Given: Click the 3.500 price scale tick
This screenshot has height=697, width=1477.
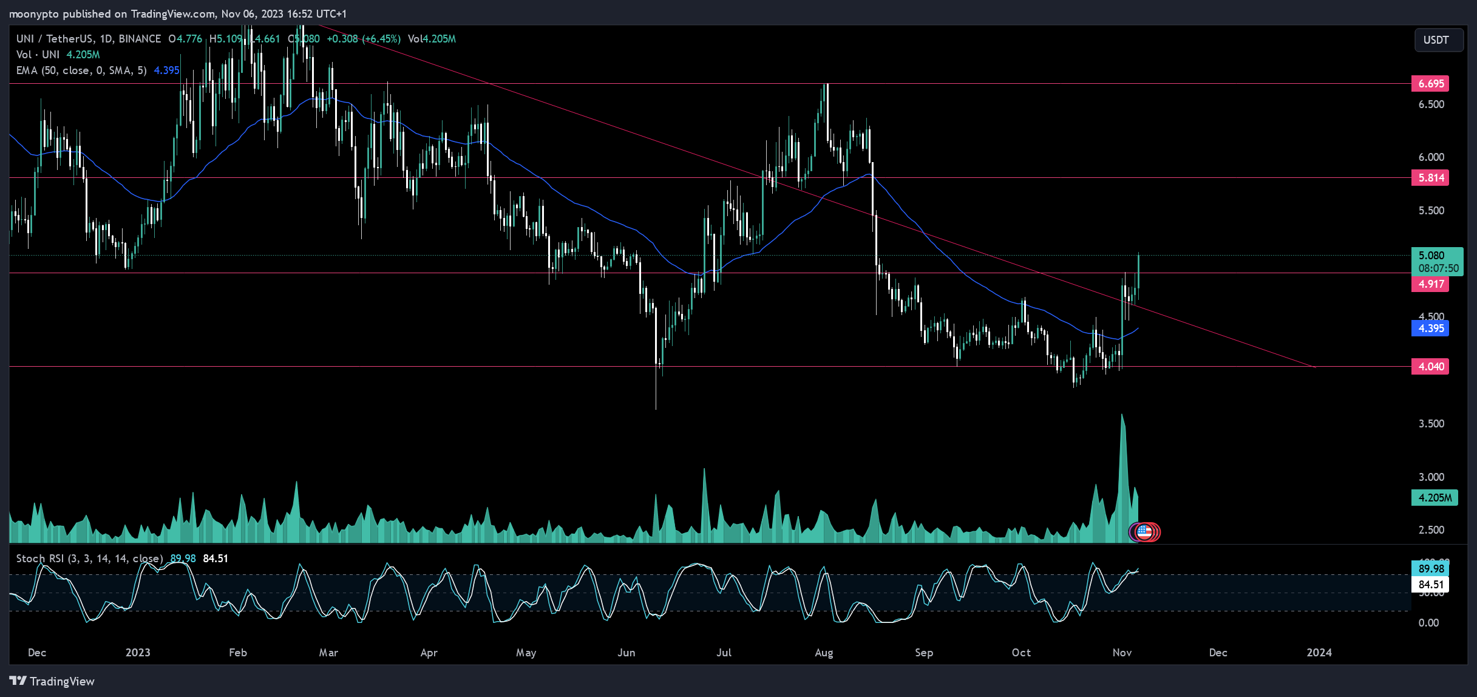Looking at the screenshot, I should tap(1431, 424).
